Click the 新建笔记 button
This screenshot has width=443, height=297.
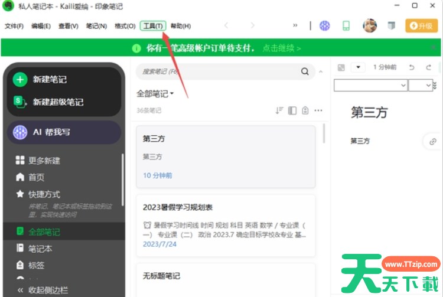point(50,80)
